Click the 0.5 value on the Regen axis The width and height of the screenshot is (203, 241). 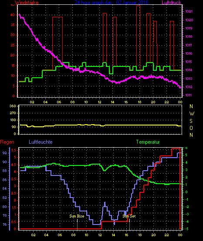click(x=14, y=222)
